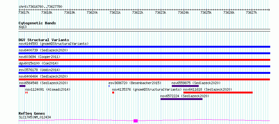Select the nsv6400739 Sedlazeck2020 blue bar
279x124 pixels.
click(x=144, y=53)
